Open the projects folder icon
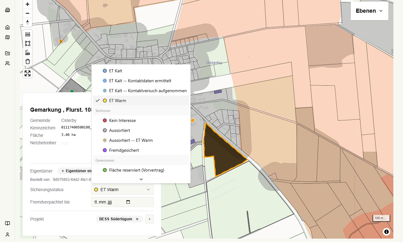The width and height of the screenshot is (403, 242). pos(7,53)
